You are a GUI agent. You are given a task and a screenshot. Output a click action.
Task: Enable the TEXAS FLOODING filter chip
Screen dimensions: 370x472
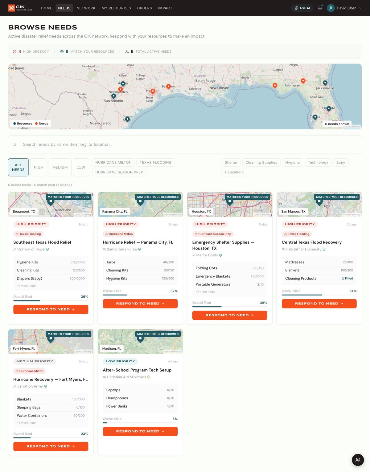point(155,162)
